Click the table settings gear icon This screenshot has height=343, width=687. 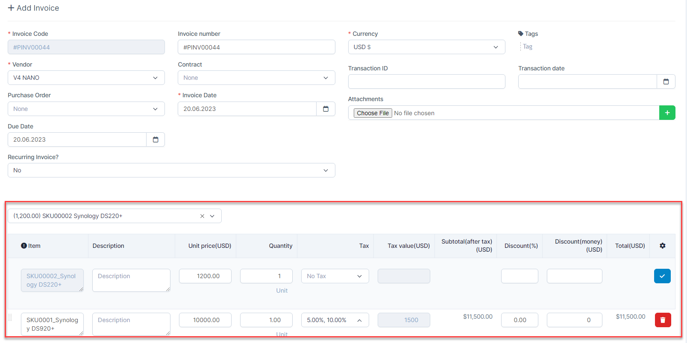662,246
